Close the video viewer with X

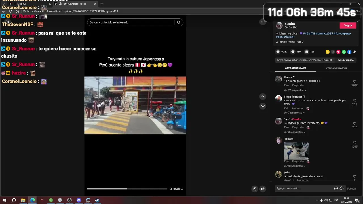click(8, 22)
